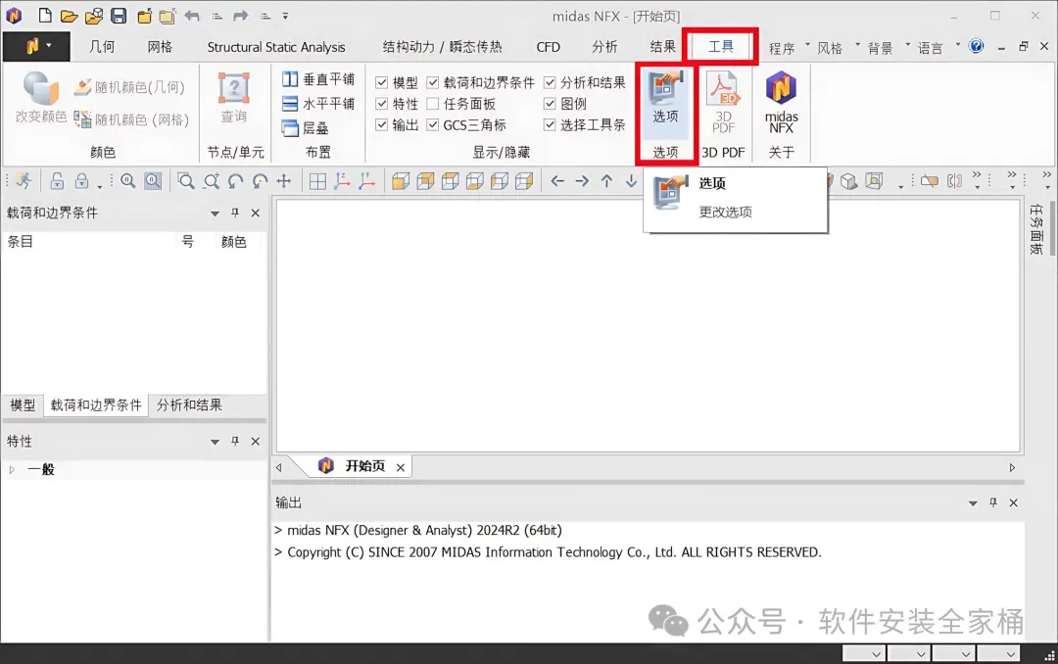The width and height of the screenshot is (1058, 664).
Task: Click the redo arrow icon
Action: (241, 16)
